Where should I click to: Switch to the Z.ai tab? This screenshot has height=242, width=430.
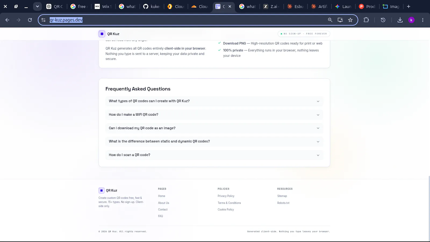272,6
